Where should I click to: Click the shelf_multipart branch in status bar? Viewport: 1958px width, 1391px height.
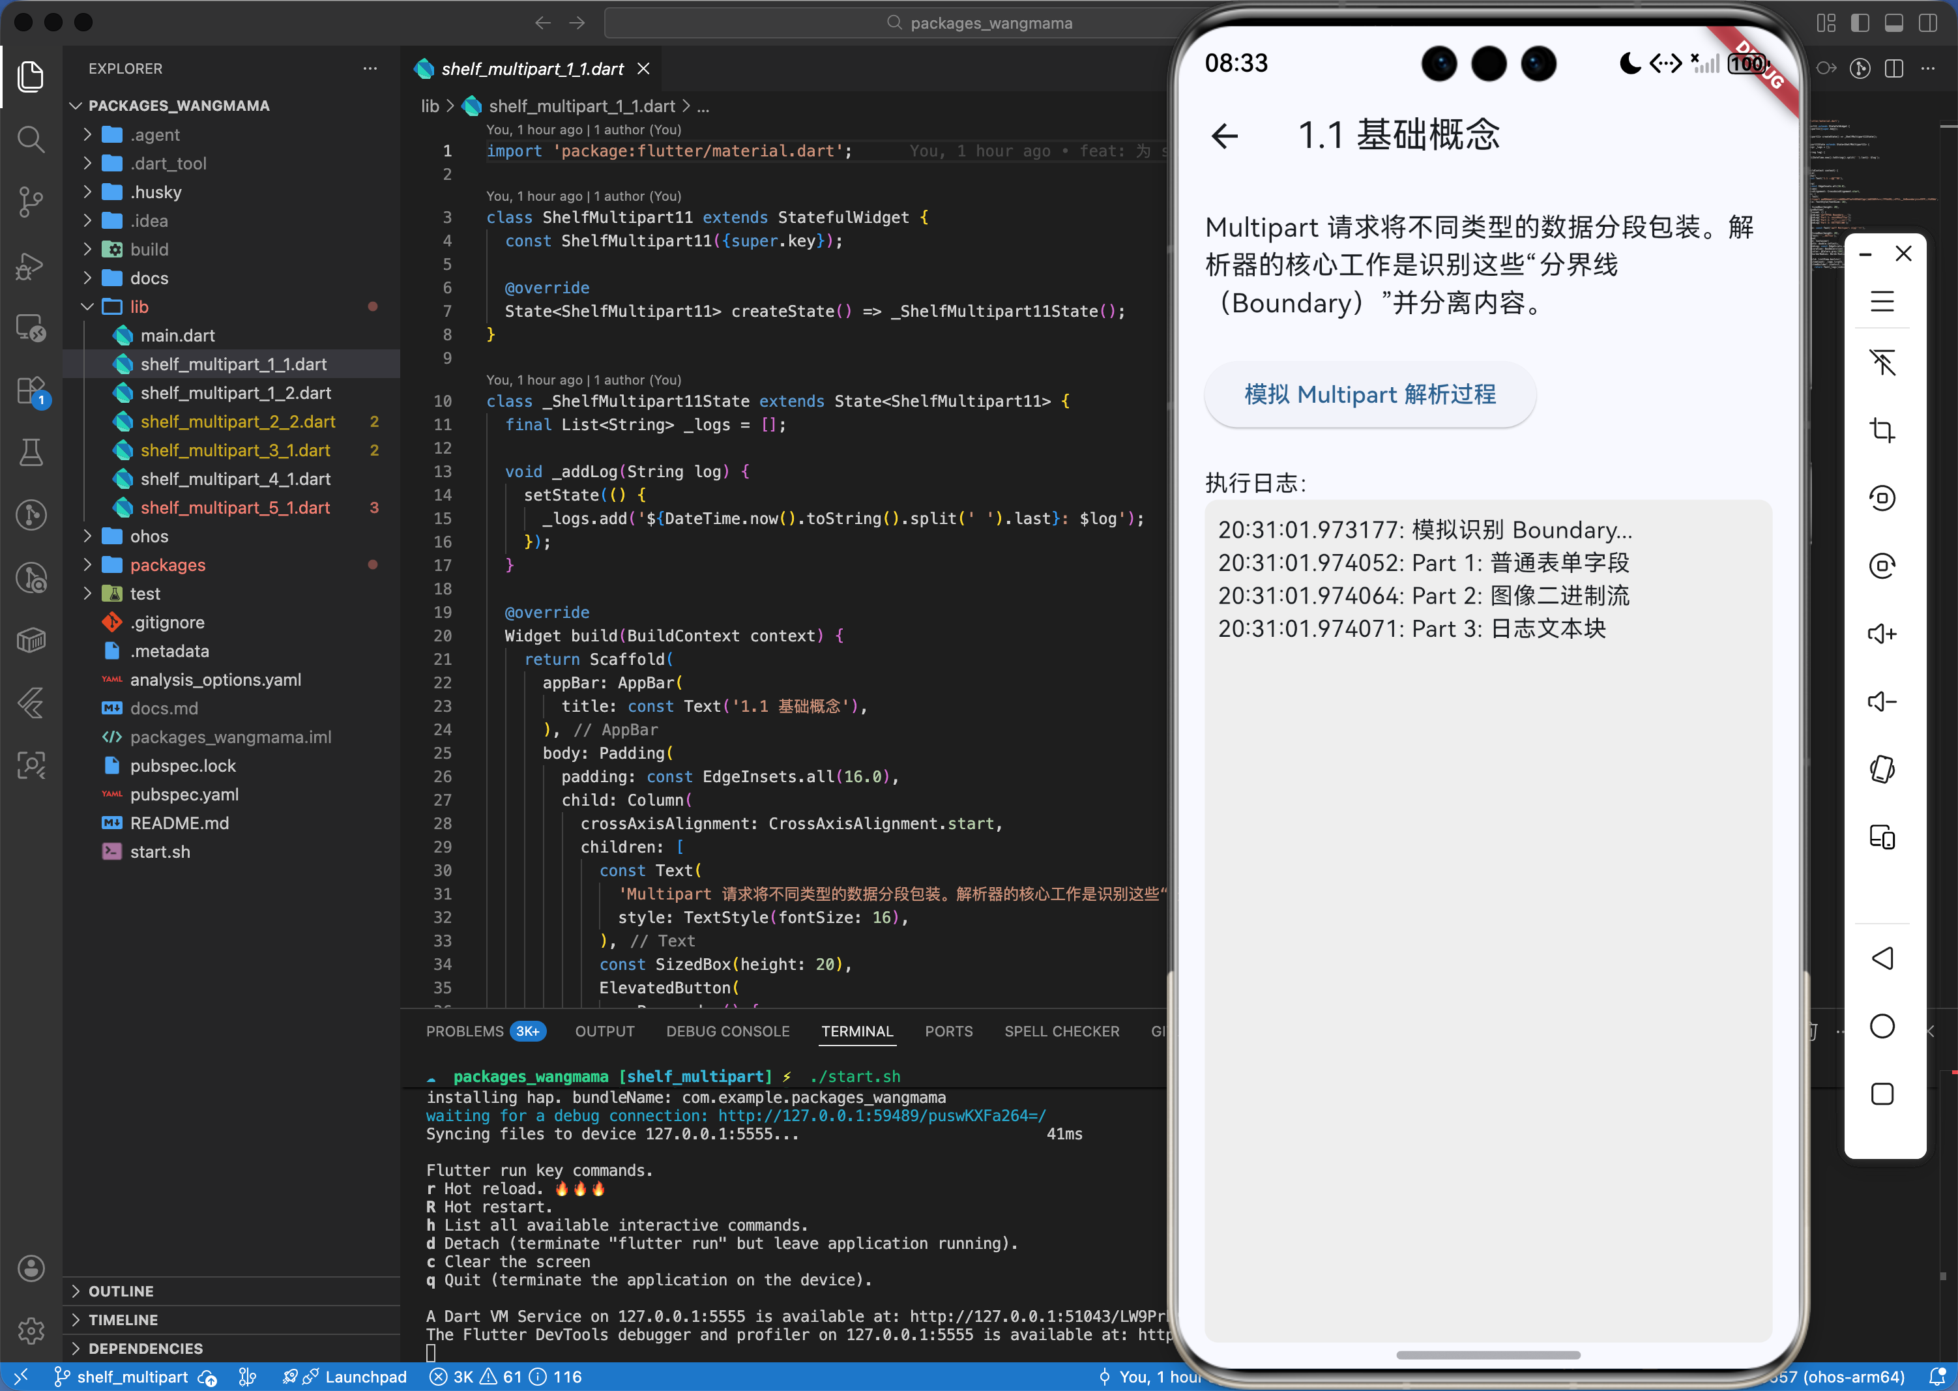pos(132,1377)
